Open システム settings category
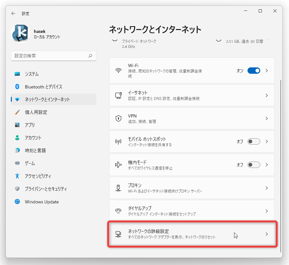The height and width of the screenshot is (265, 289). (x=54, y=74)
